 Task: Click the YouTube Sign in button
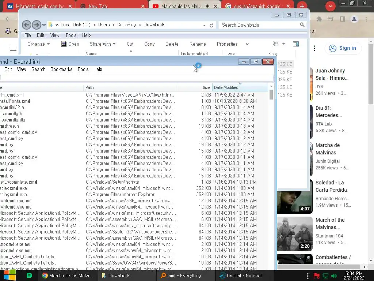coord(343,48)
